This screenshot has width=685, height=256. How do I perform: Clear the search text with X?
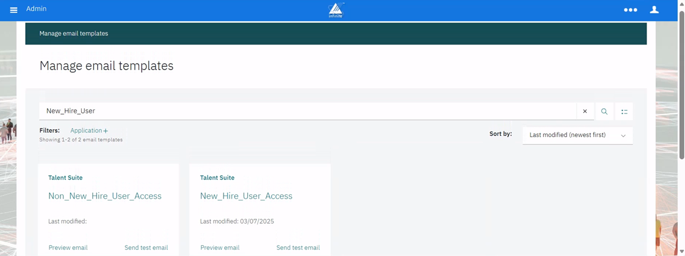click(x=585, y=112)
